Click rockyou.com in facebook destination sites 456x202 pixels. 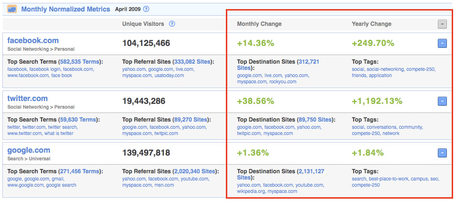(x=283, y=82)
